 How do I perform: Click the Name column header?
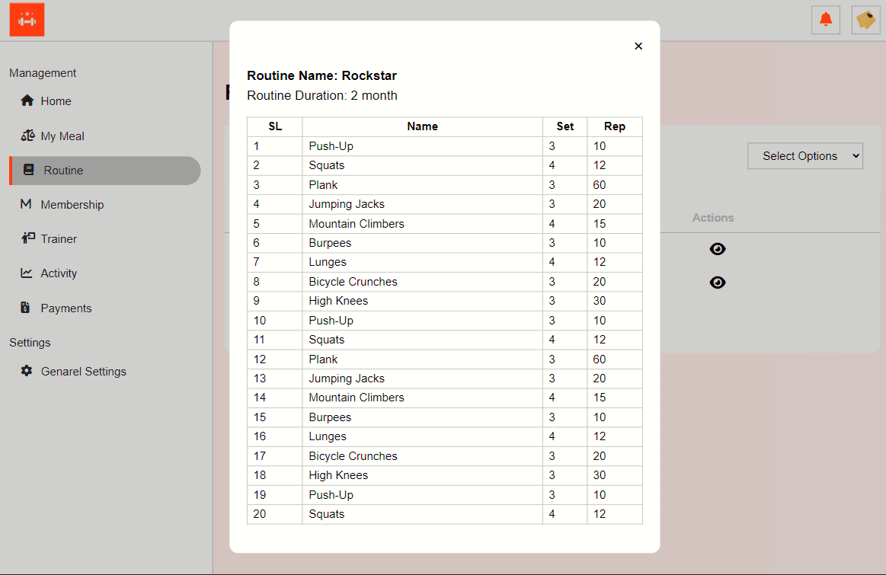[423, 126]
